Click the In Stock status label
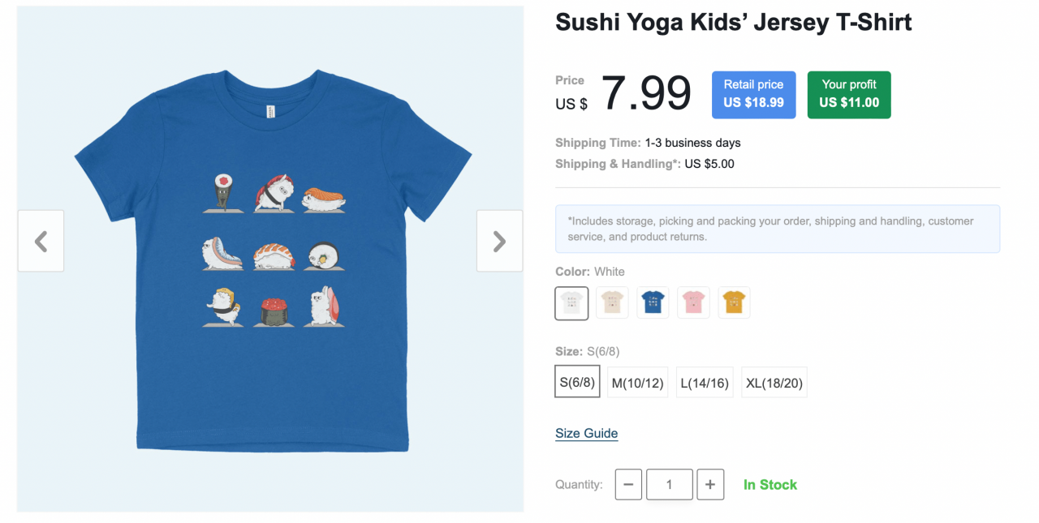Image resolution: width=1039 pixels, height=523 pixels. (770, 484)
